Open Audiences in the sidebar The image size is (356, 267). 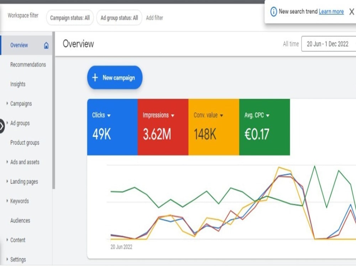[x=20, y=221]
